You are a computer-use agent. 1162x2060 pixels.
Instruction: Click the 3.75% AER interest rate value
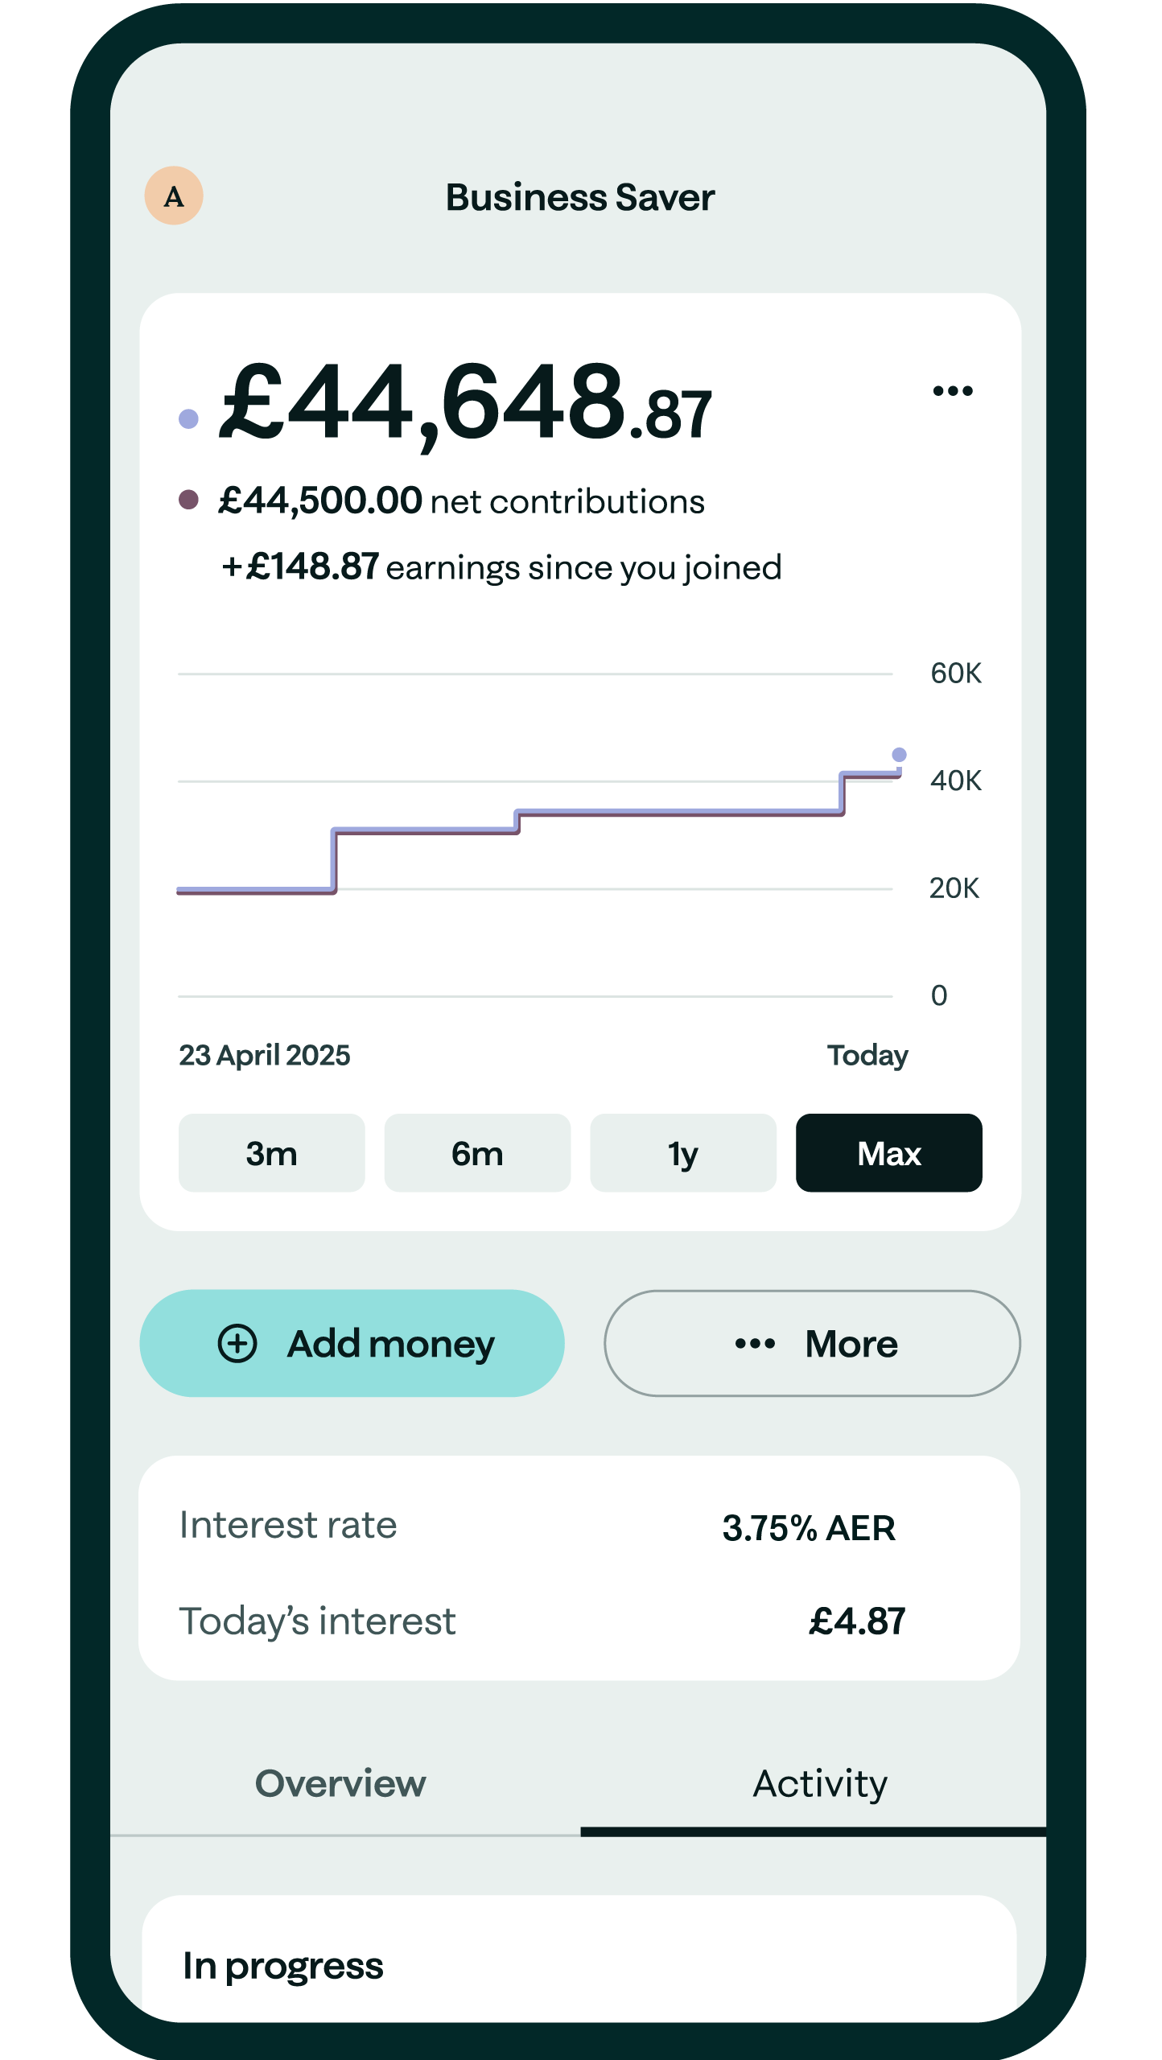pos(808,1527)
